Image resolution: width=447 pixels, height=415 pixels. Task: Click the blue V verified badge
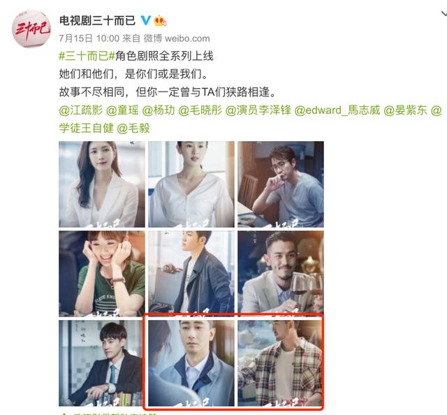pyautogui.click(x=146, y=20)
